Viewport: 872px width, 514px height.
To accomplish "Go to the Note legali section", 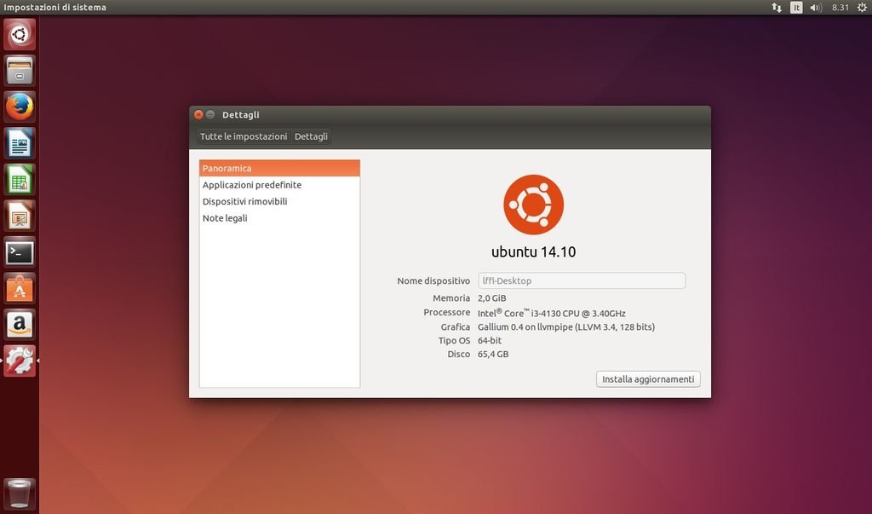I will click(x=225, y=218).
